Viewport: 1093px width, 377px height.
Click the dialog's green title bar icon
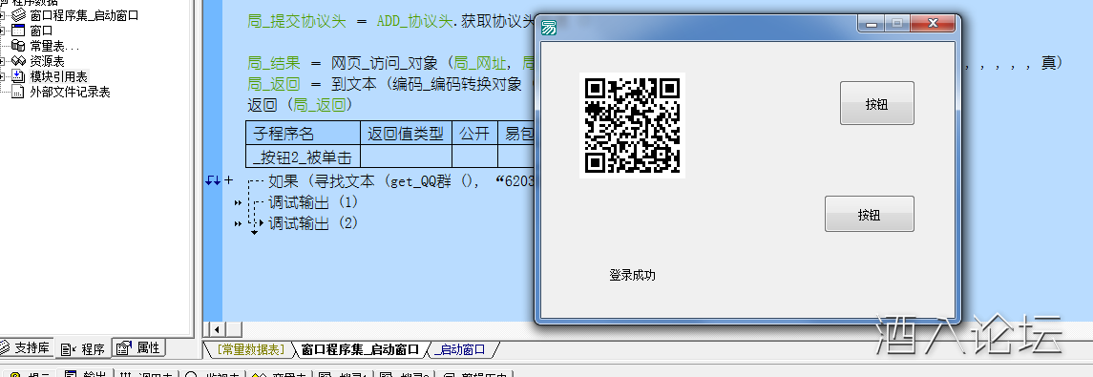coord(549,28)
